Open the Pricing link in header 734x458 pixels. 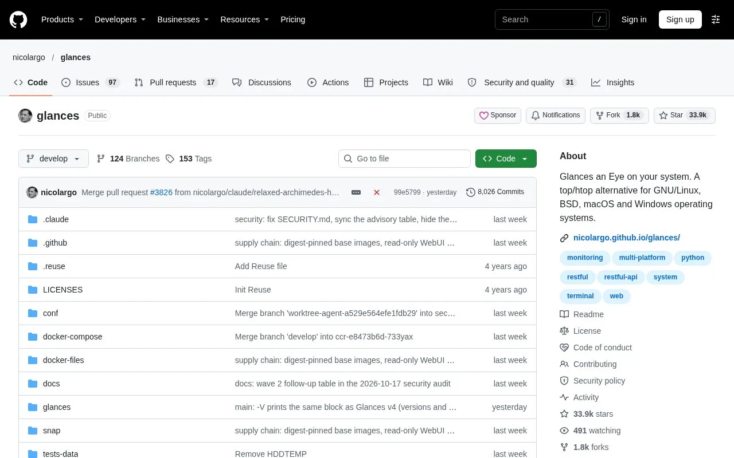click(x=292, y=19)
